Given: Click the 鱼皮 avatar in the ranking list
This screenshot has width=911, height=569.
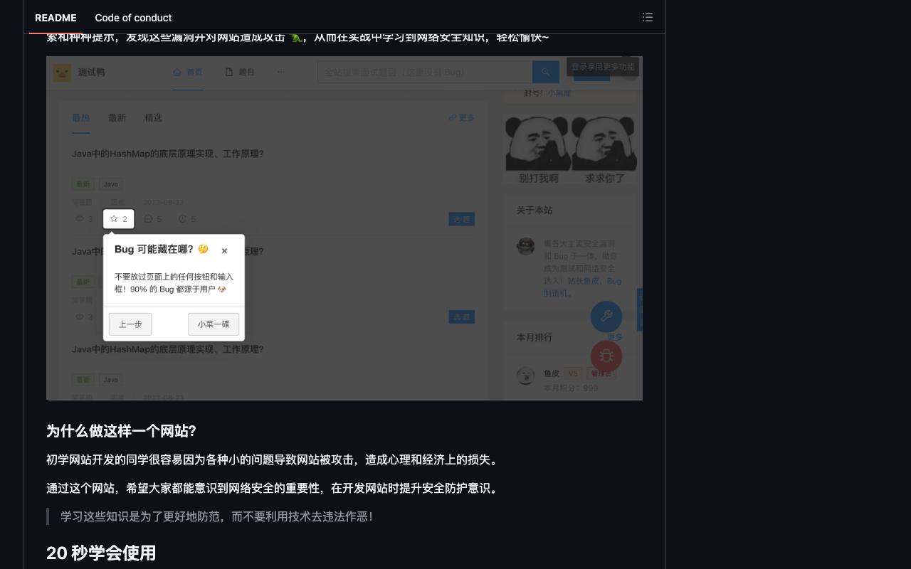Looking at the screenshot, I should coord(526,375).
